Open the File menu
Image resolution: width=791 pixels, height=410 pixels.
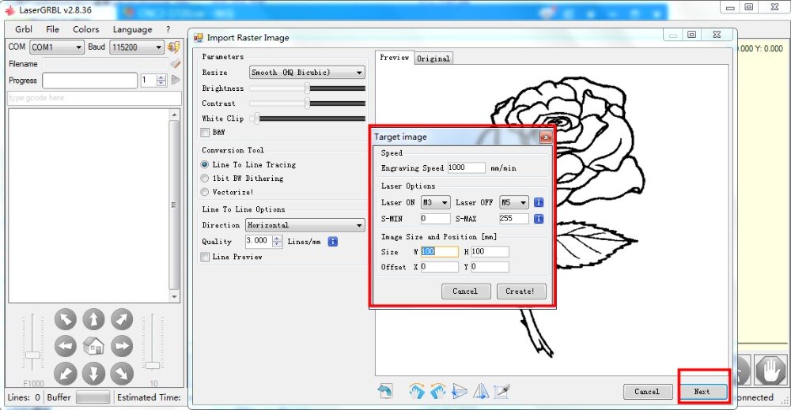click(x=52, y=29)
